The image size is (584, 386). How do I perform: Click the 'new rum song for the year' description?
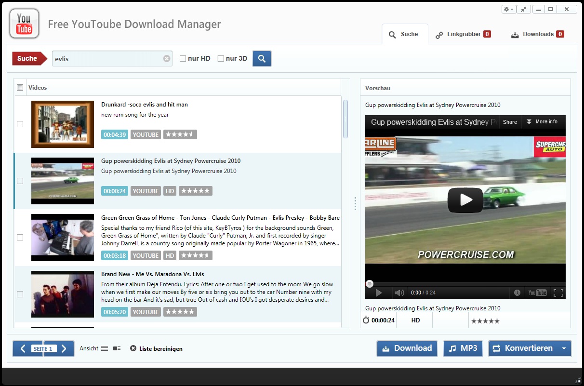click(135, 115)
